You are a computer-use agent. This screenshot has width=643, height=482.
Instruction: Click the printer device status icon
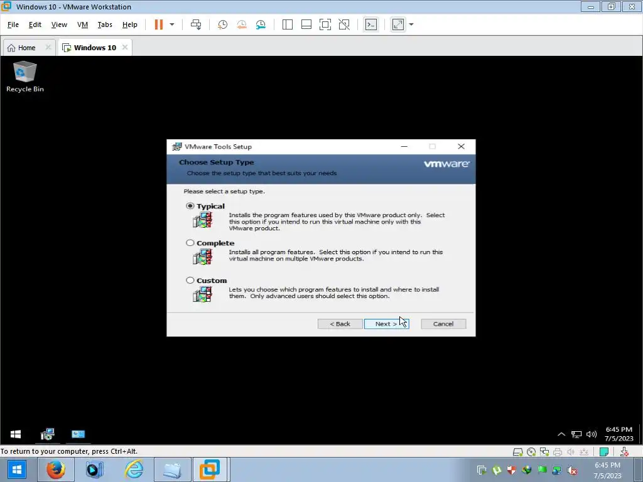[558, 452]
